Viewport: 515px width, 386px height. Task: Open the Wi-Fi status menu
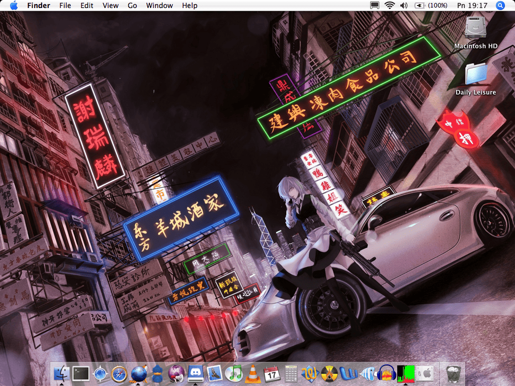click(x=389, y=6)
